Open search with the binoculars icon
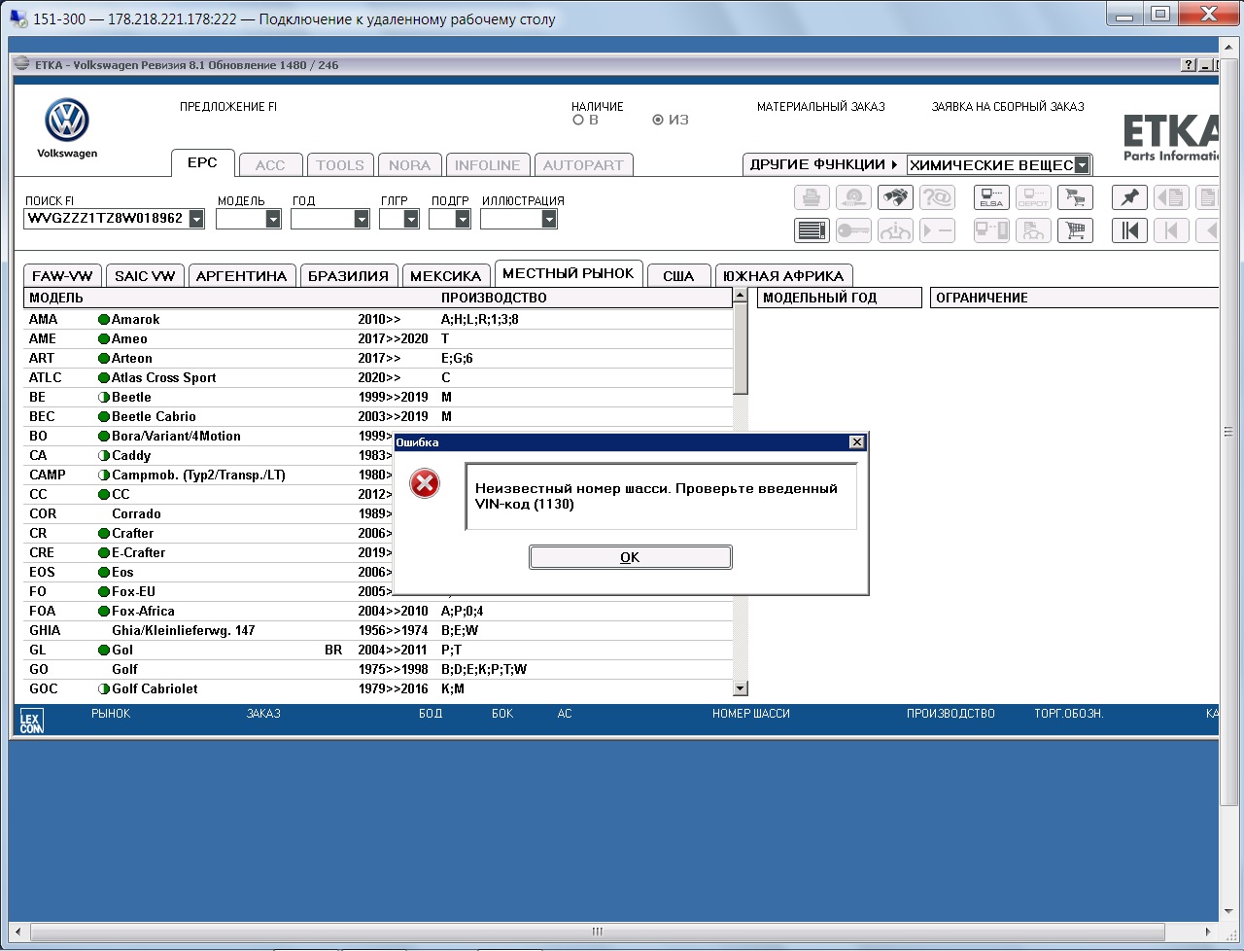The height and width of the screenshot is (951, 1244). 895,197
